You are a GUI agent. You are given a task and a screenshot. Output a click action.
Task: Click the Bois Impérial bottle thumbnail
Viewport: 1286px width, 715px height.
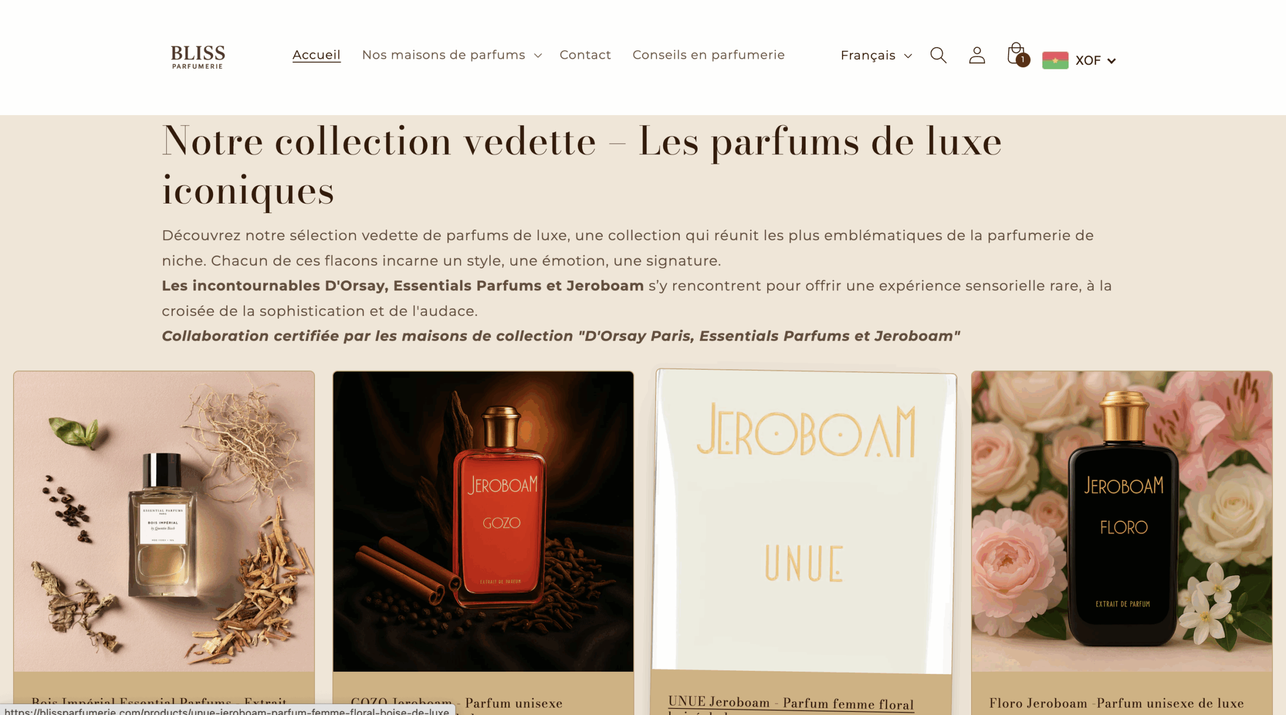[x=164, y=521]
